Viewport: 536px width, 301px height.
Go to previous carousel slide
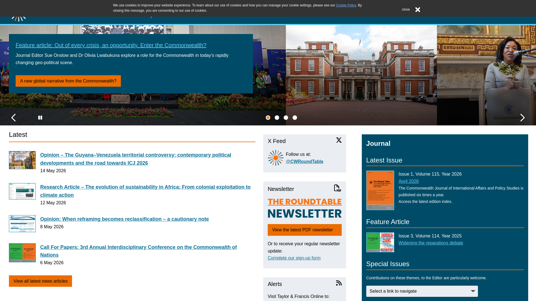click(x=13, y=118)
